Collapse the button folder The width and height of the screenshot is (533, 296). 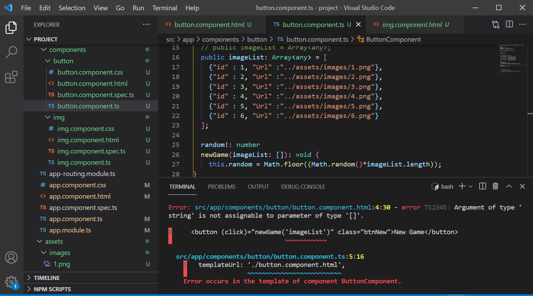[91, 61]
